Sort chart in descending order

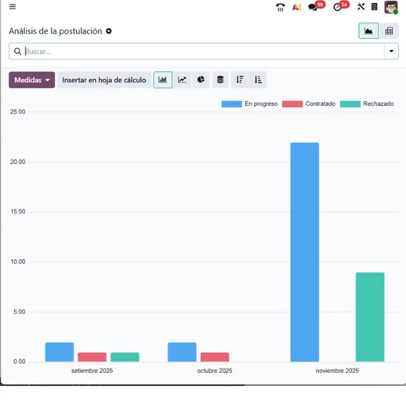coord(240,80)
